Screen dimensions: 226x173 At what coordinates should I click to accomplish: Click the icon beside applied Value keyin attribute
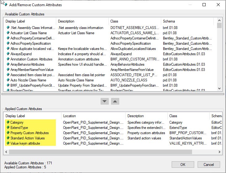click(8, 143)
